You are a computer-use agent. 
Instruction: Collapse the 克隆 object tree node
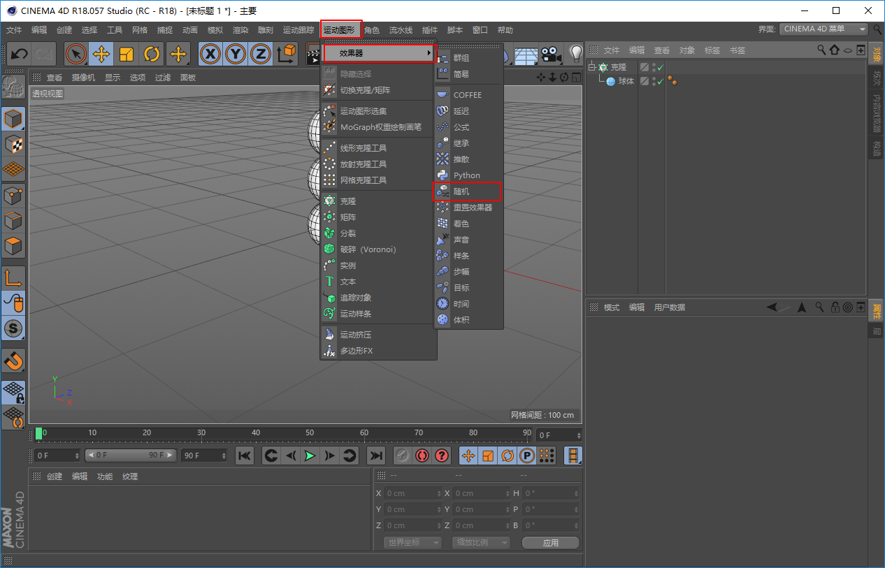tap(591, 68)
